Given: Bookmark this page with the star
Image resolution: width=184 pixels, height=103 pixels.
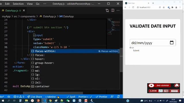Looking at the screenshot, I should (x=164, y=7).
